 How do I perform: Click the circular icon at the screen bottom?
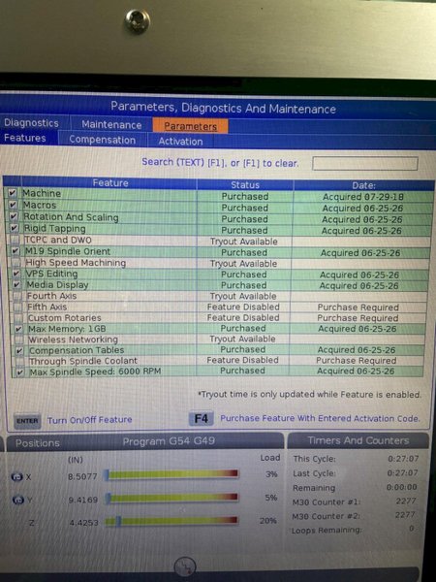[185, 567]
